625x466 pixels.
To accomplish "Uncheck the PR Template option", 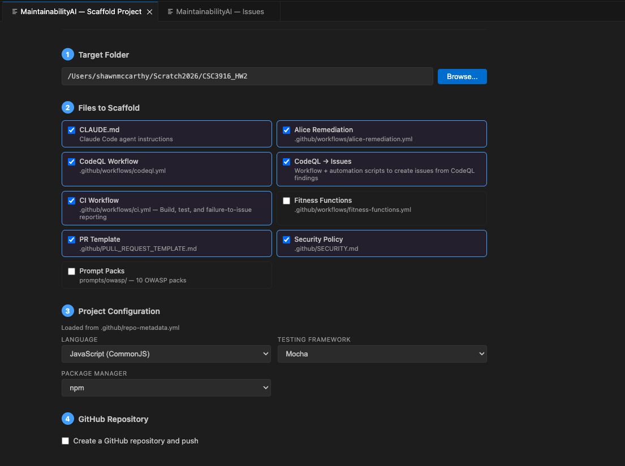I will 71,239.
